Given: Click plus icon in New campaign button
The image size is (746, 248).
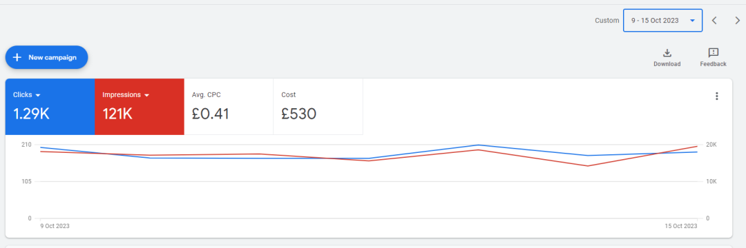Looking at the screenshot, I should pos(17,57).
